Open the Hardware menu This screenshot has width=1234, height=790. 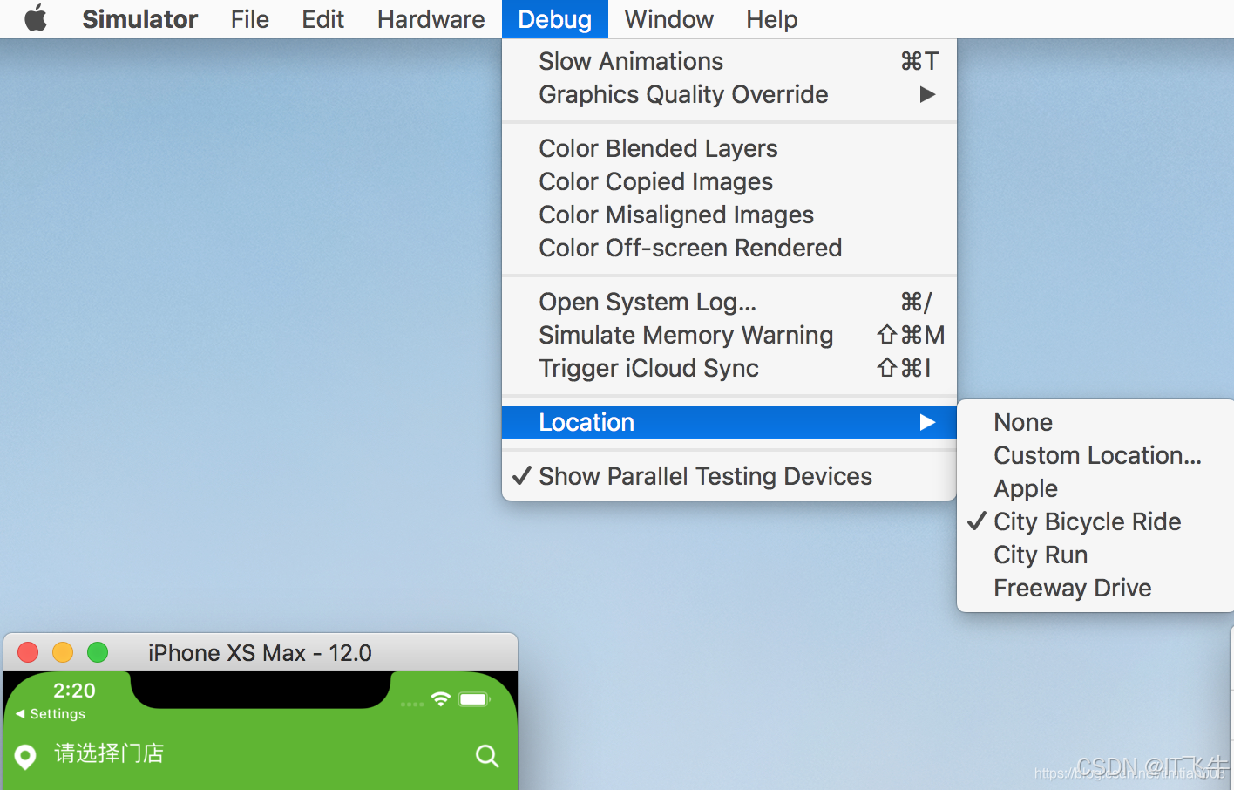point(431,19)
